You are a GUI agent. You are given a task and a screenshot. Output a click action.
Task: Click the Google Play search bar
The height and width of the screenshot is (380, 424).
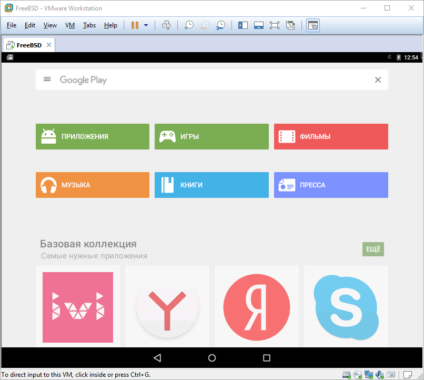(x=211, y=80)
